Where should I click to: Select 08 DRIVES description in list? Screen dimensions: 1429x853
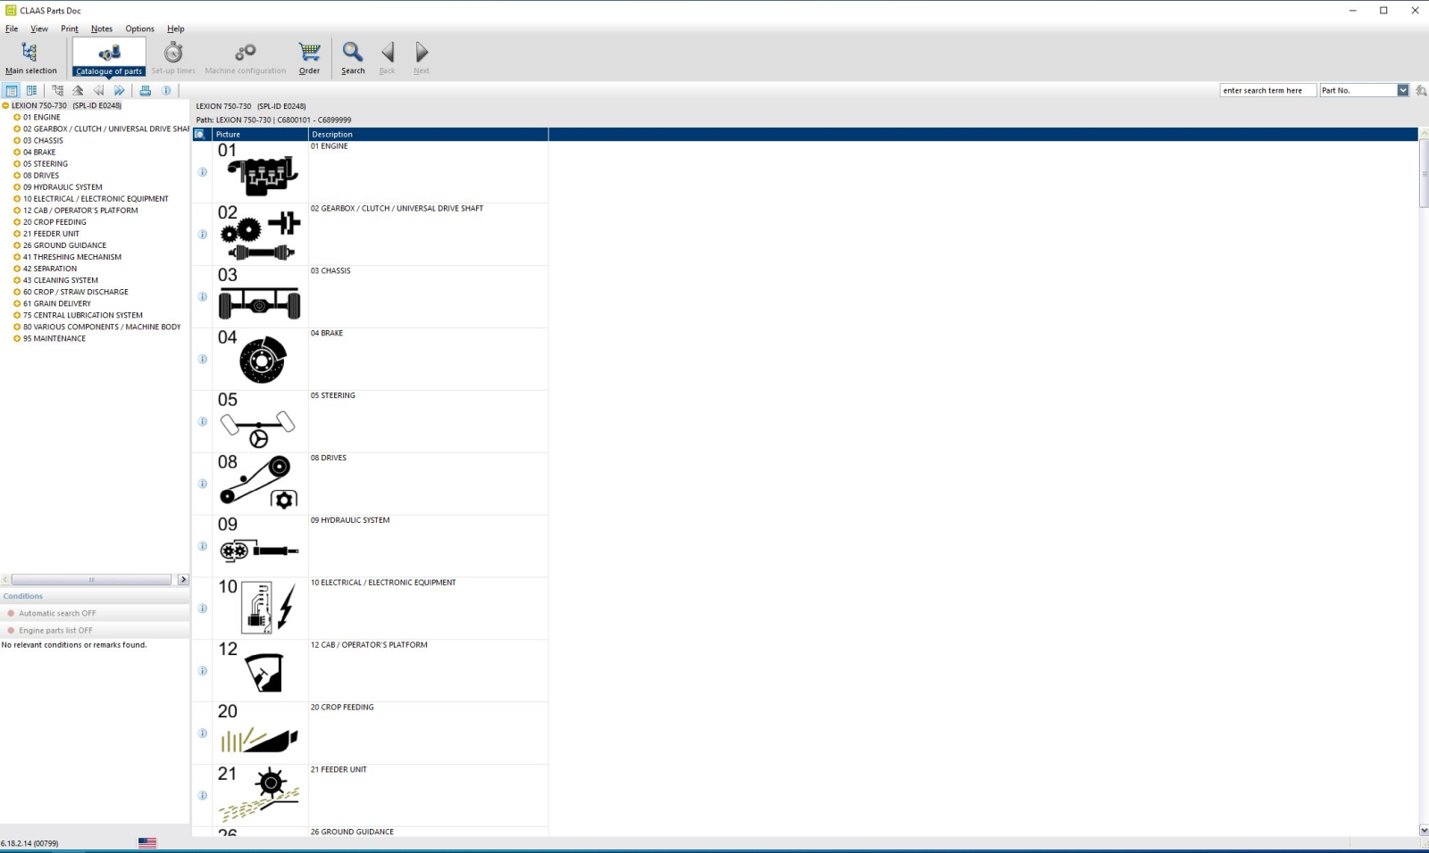point(329,458)
